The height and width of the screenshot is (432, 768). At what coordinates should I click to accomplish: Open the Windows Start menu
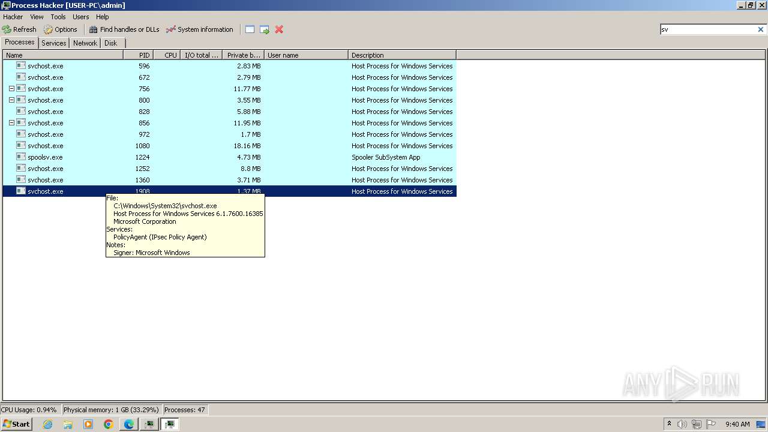[x=16, y=424]
